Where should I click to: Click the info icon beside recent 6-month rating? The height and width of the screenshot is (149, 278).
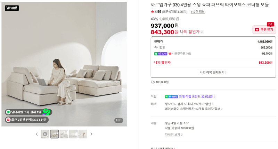tap(185, 12)
